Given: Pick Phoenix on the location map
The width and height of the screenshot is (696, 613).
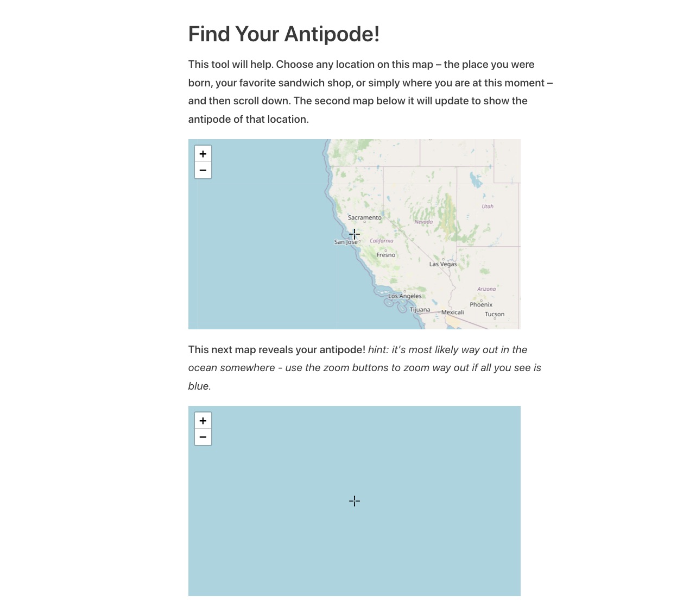Looking at the screenshot, I should pos(481,304).
